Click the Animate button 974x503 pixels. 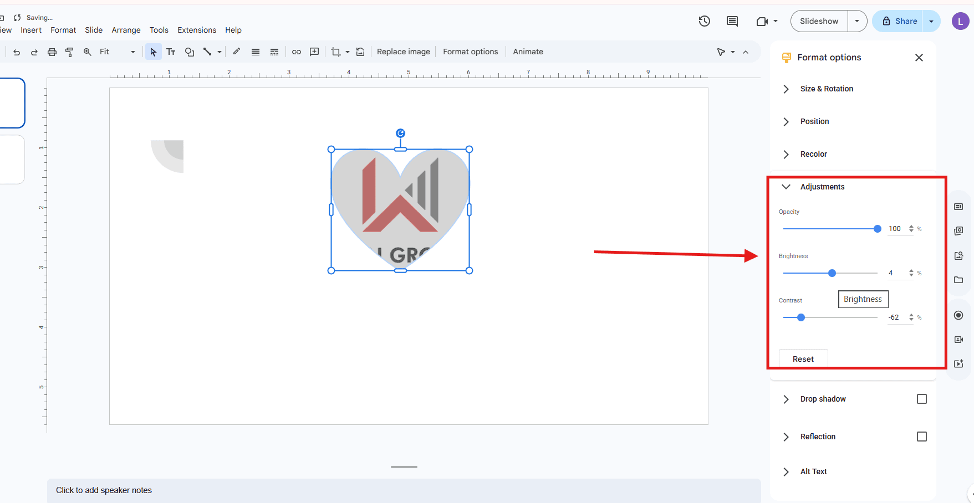(528, 52)
